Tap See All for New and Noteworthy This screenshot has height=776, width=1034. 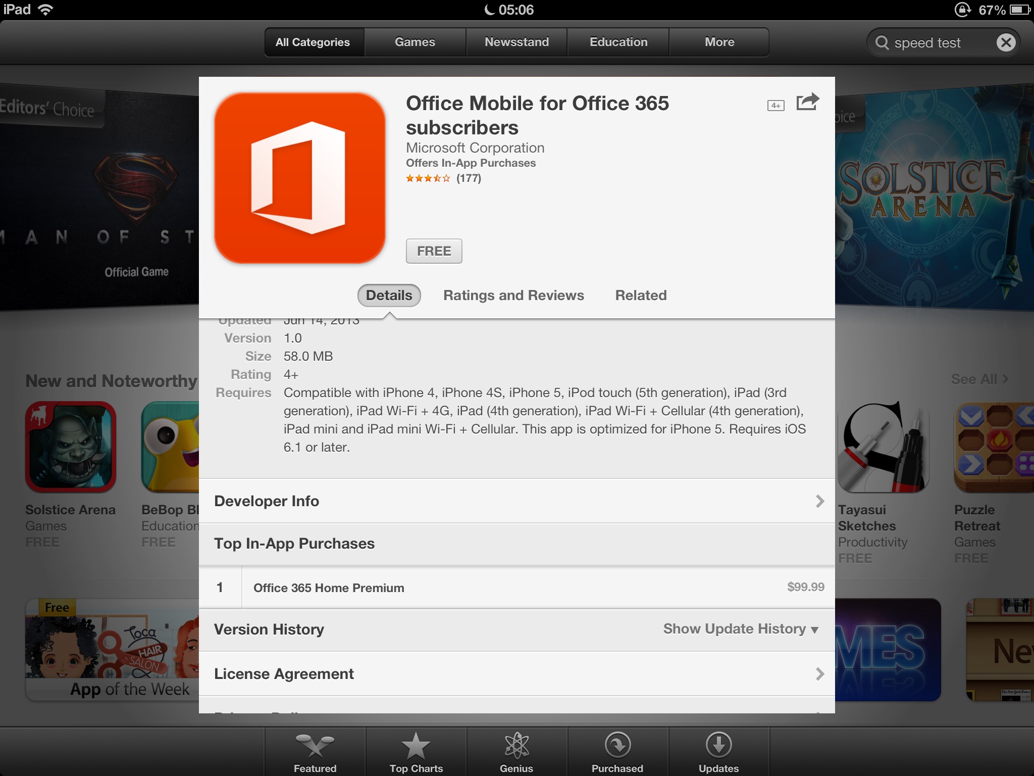pyautogui.click(x=979, y=379)
